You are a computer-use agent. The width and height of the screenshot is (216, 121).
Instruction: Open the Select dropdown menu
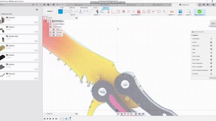coord(189,15)
